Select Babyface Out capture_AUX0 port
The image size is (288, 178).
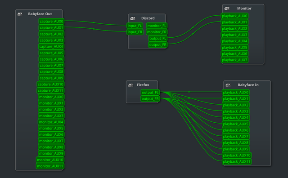click(x=51, y=22)
